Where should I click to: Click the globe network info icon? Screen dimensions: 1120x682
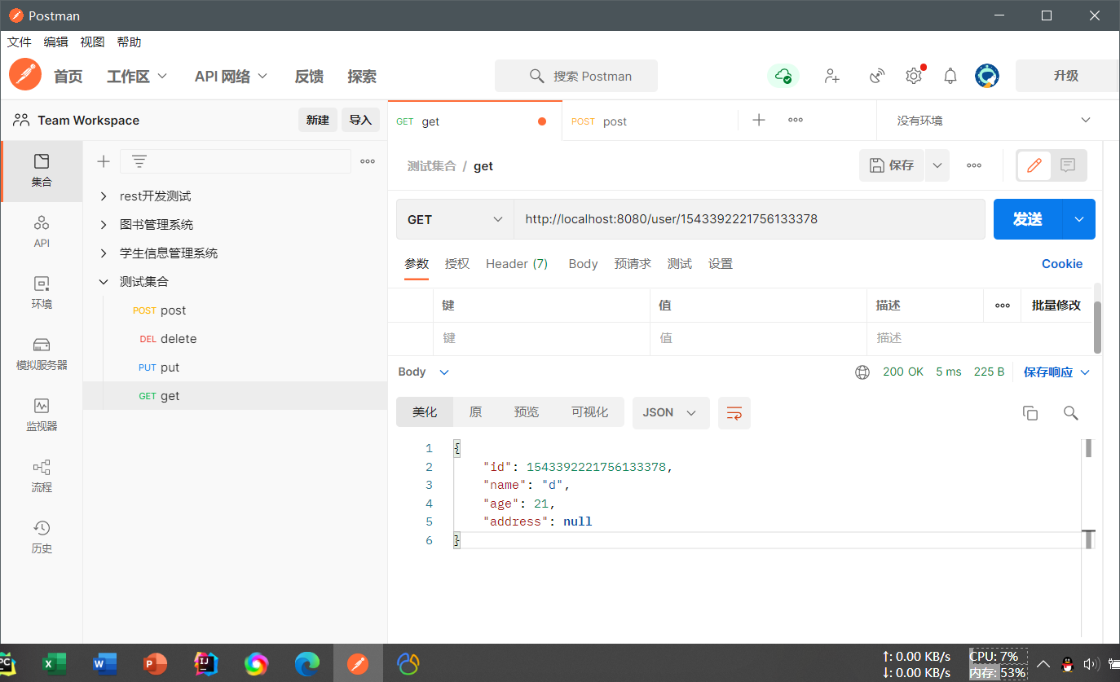pyautogui.click(x=862, y=372)
